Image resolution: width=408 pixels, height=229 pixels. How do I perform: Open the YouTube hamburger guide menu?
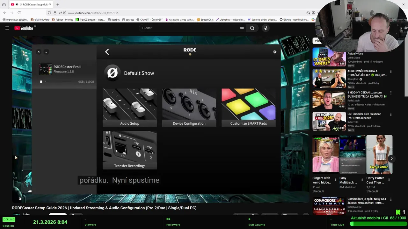7,28
